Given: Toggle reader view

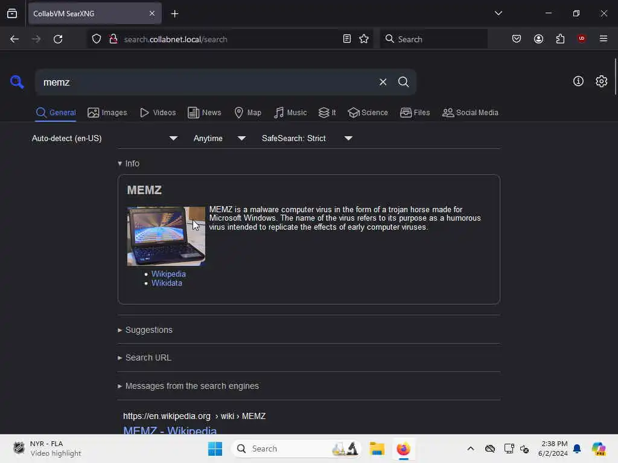Looking at the screenshot, I should (x=347, y=39).
